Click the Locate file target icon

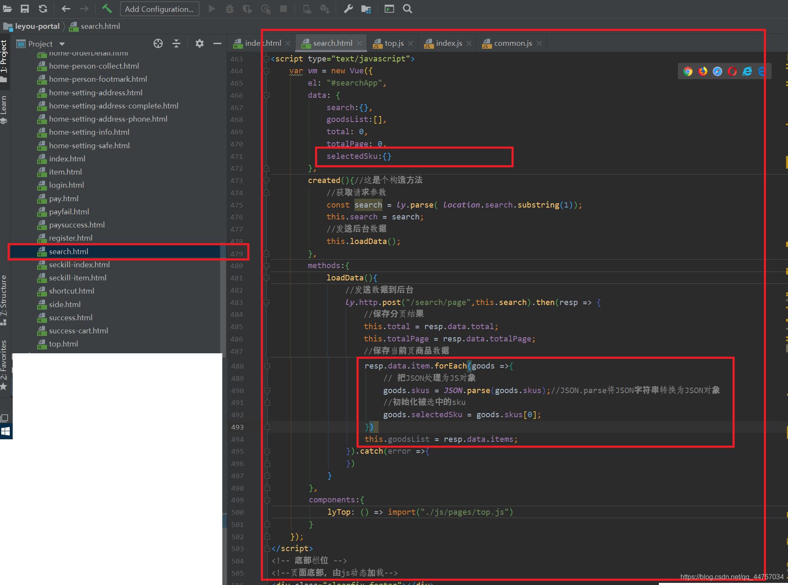pos(158,44)
